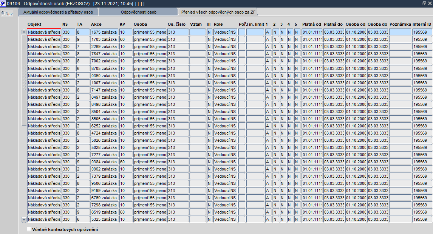Viewport: 433px width, 234px height.
Task: Select the Akce cell 5028 zakázka
Action: [104, 147]
